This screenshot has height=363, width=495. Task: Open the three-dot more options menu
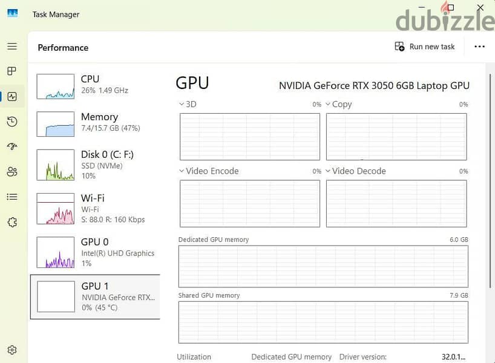point(479,47)
